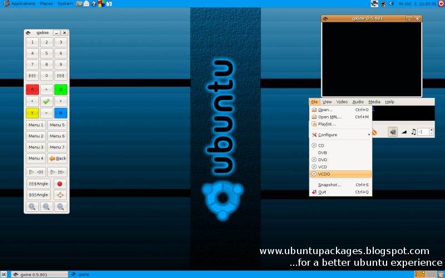This screenshot has height=278, width=445.
Task: Select the highlighted VCDO entry
Action: [x=340, y=174]
